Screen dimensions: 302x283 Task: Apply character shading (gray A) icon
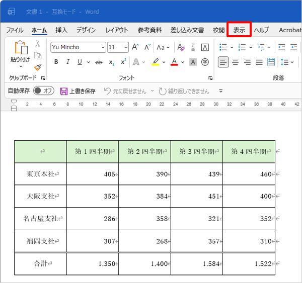click(193, 62)
